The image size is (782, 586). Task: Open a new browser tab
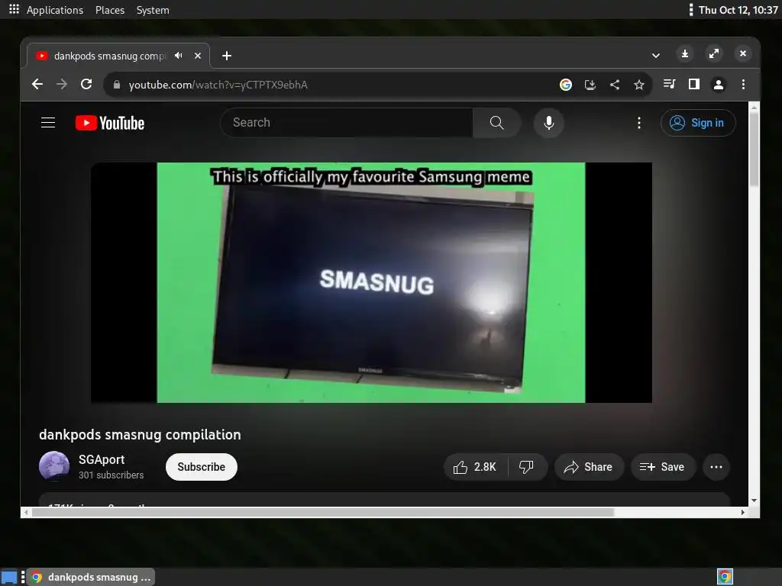(226, 56)
